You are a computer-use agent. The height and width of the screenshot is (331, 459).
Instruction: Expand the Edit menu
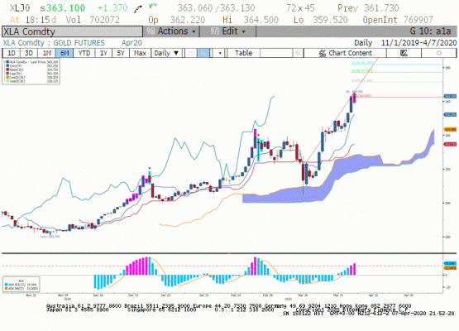click(x=227, y=31)
